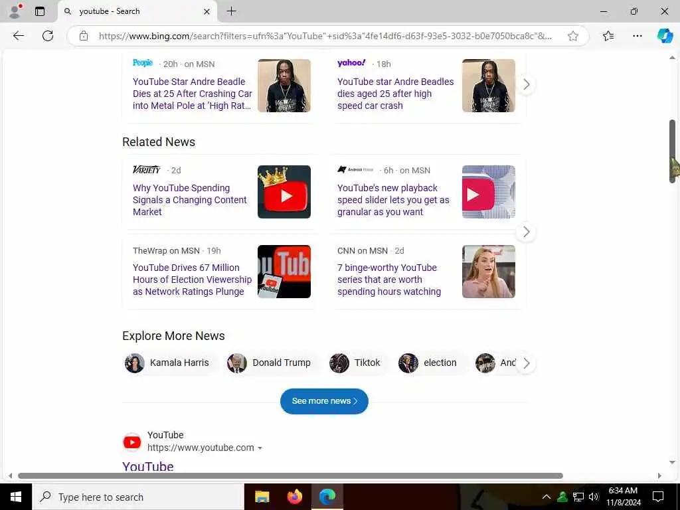This screenshot has width=680, height=510.
Task: Open the CNN story woman thumbnail
Action: (489, 272)
